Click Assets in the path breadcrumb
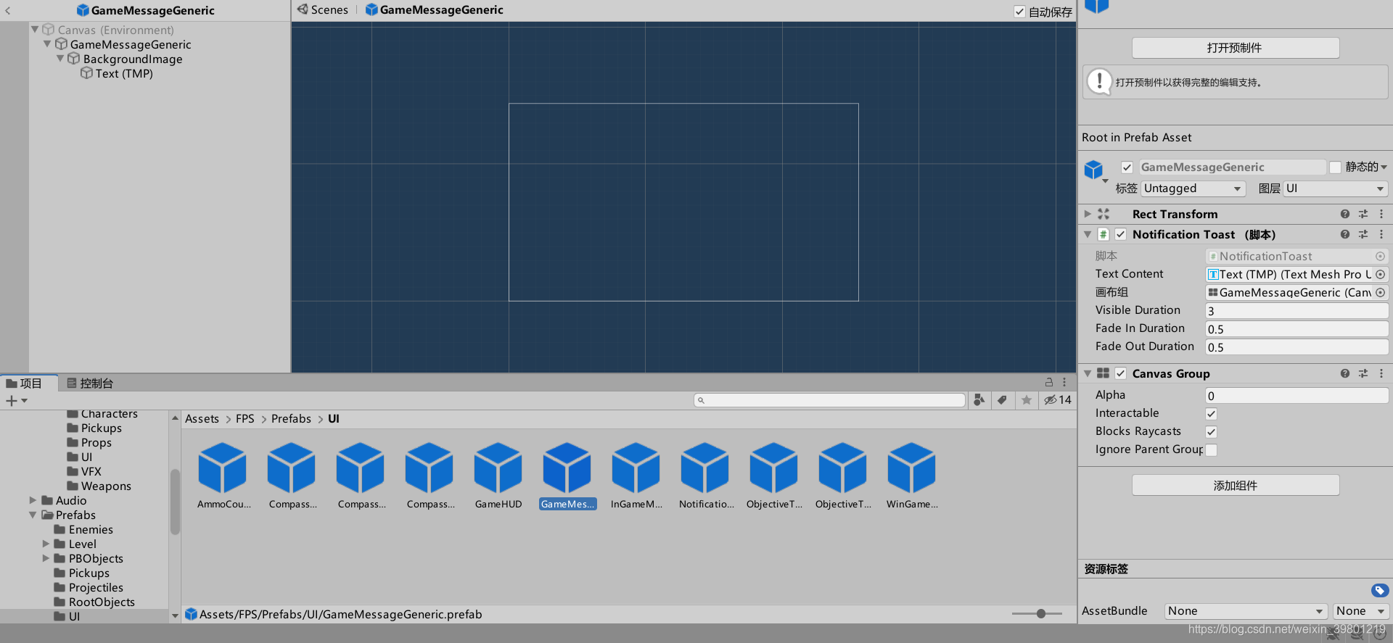 [x=202, y=418]
